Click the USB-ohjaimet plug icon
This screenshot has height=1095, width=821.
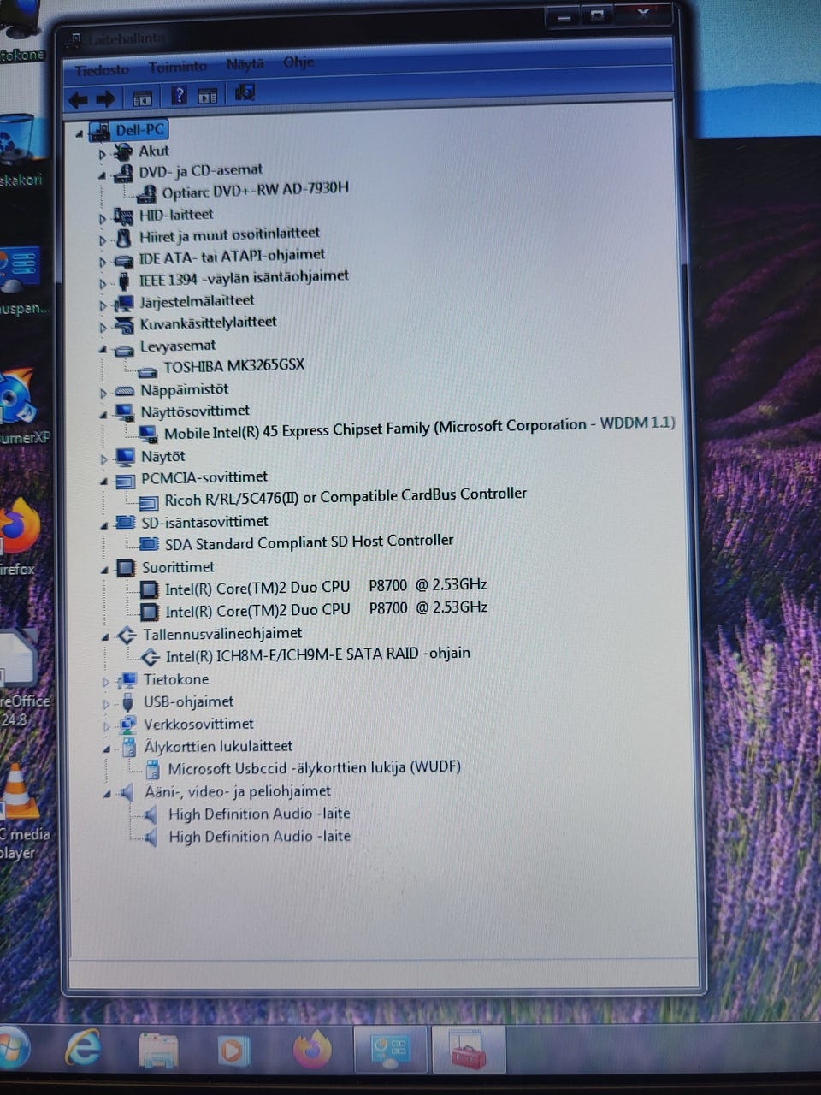[128, 702]
